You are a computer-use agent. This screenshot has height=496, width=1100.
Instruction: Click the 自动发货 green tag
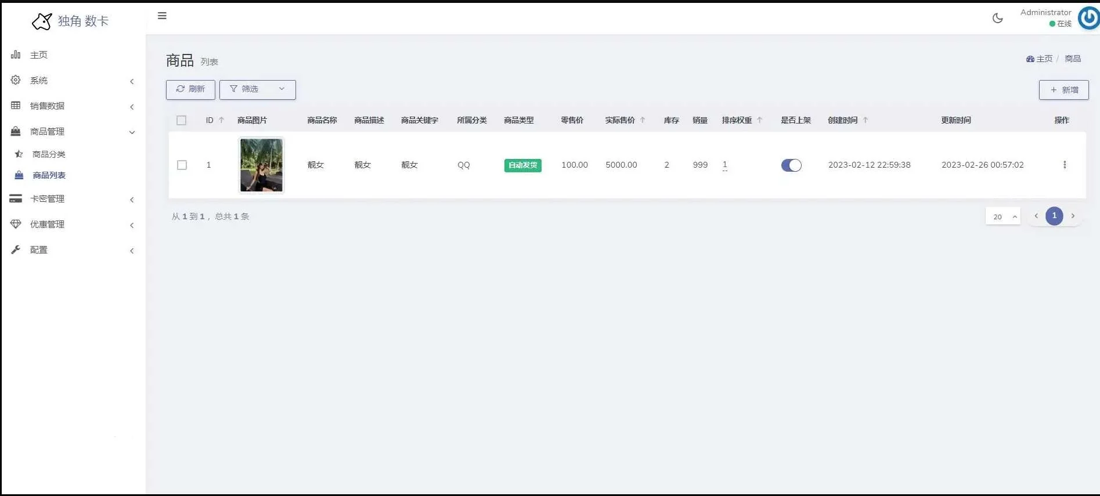(x=522, y=165)
